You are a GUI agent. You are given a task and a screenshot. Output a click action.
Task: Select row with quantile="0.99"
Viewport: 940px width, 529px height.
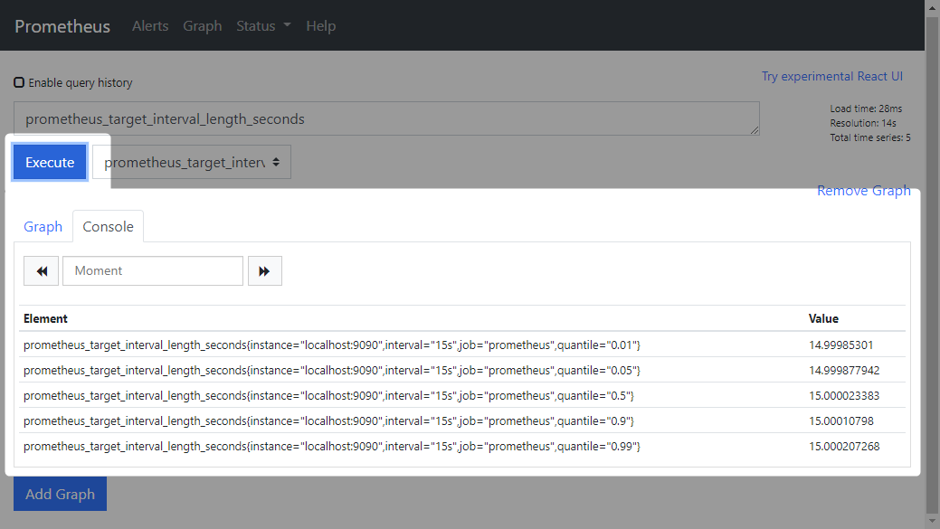[x=462, y=446]
